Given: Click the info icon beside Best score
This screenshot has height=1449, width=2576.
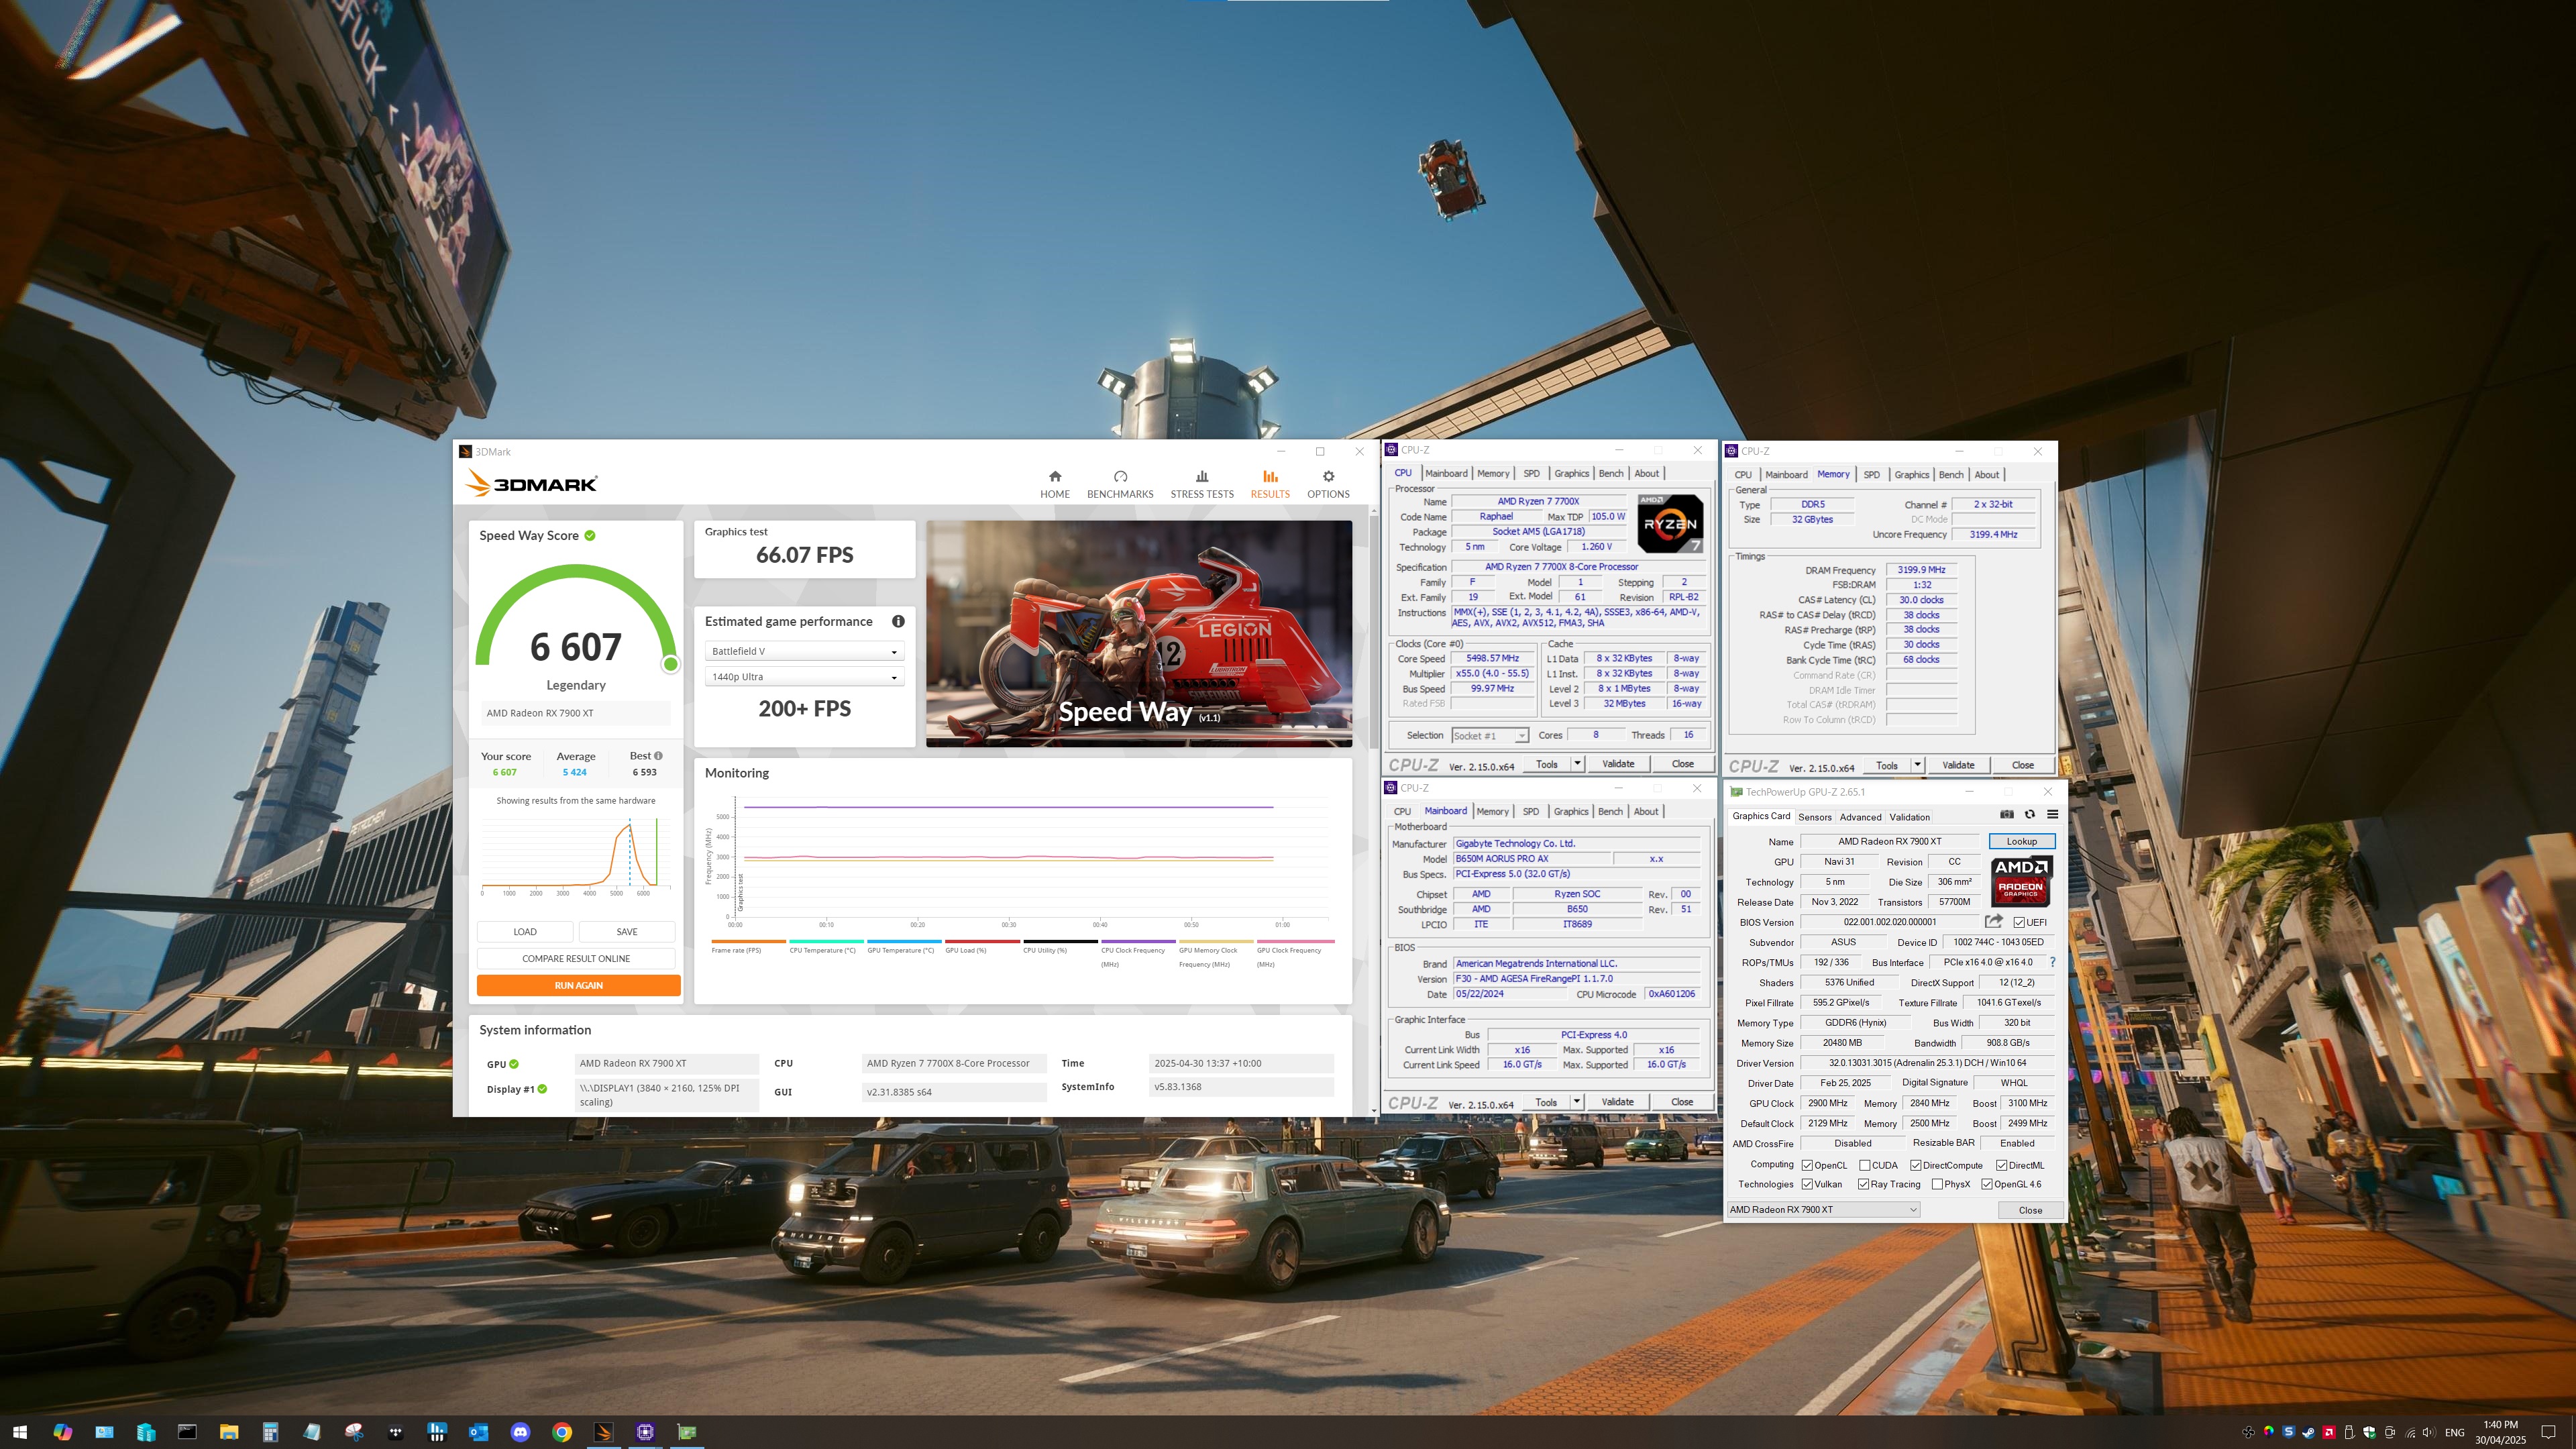Looking at the screenshot, I should pos(658,755).
